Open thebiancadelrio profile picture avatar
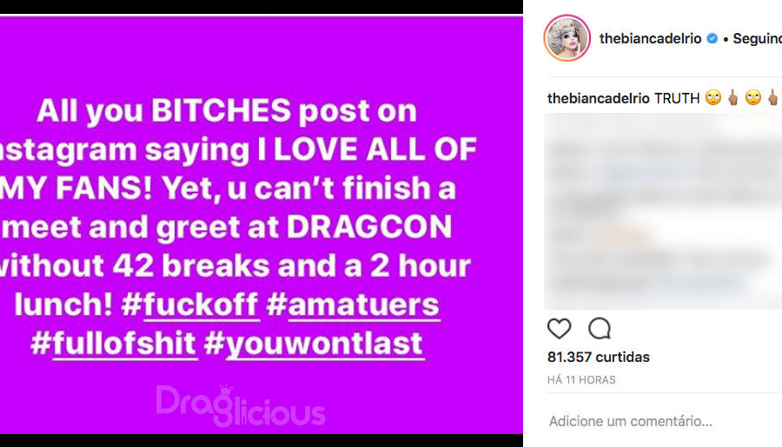The height and width of the screenshot is (447, 782). click(x=567, y=38)
